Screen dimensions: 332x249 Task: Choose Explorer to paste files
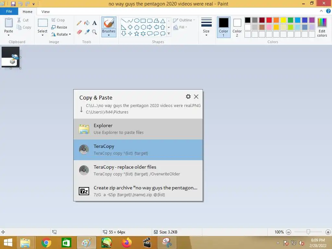(x=138, y=129)
